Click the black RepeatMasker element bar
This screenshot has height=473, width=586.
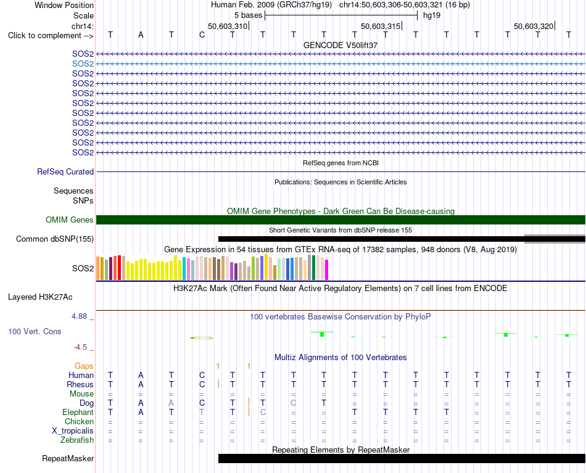tap(402, 458)
